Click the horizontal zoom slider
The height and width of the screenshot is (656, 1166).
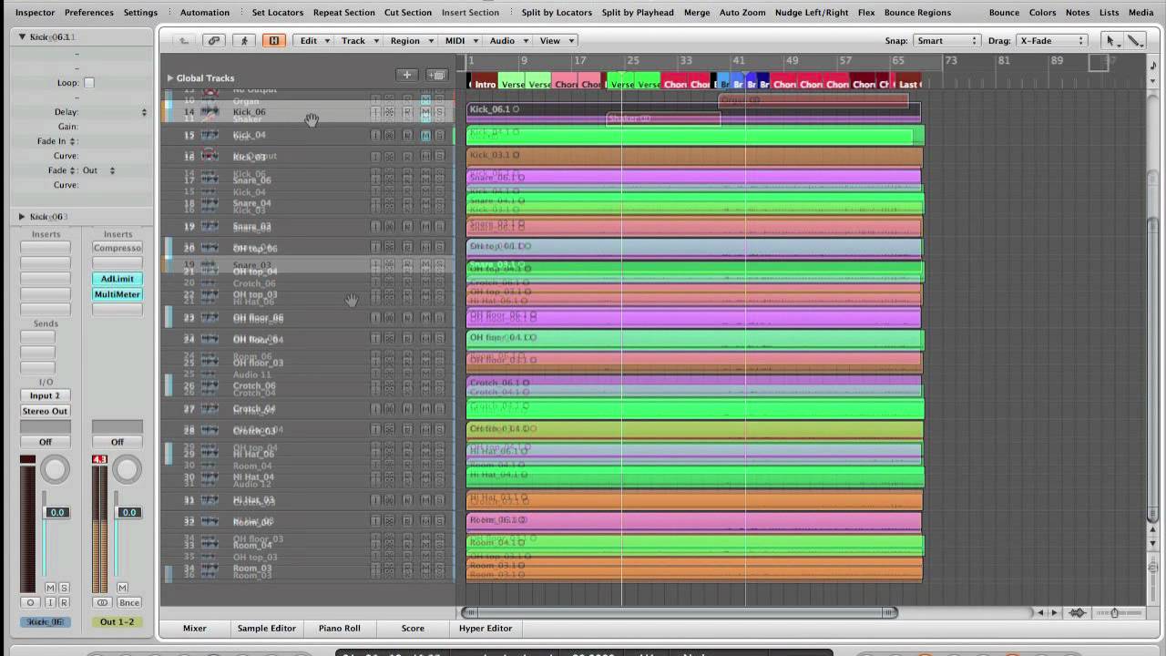(x=1115, y=612)
